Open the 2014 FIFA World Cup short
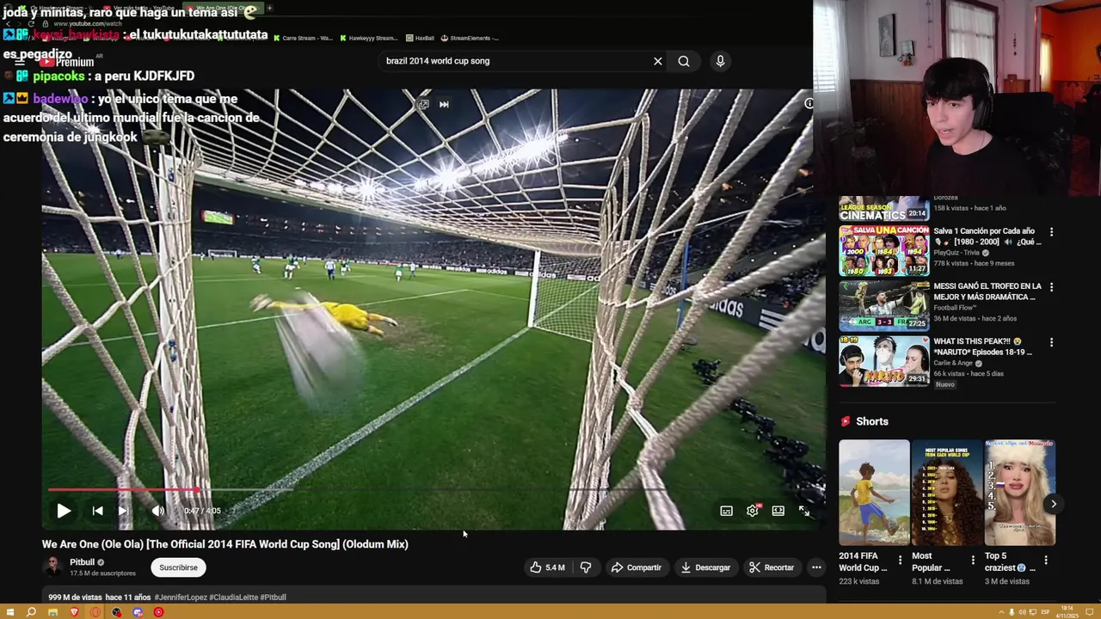The image size is (1101, 619). (x=874, y=493)
